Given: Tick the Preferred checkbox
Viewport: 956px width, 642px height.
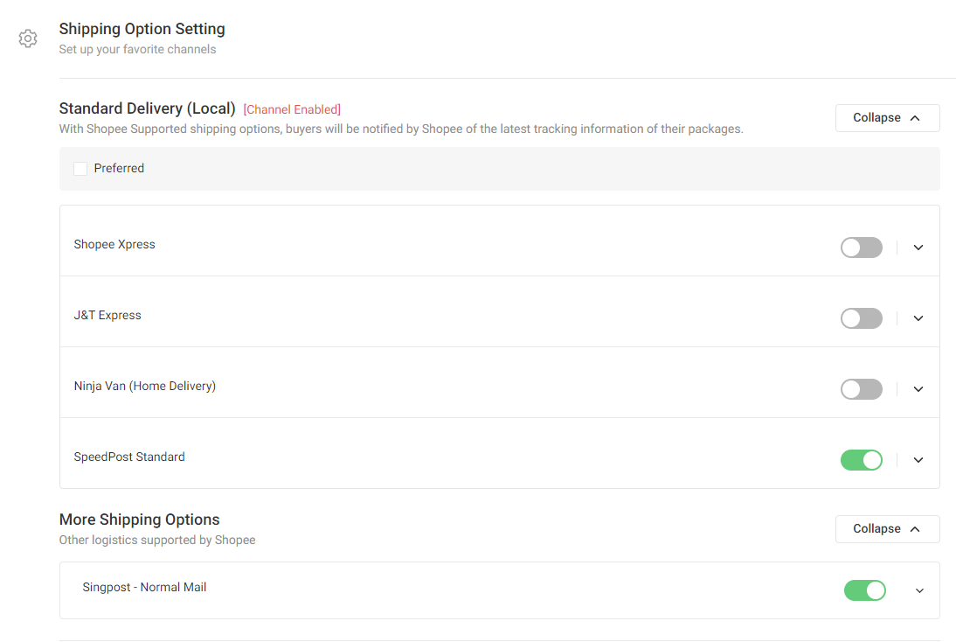Looking at the screenshot, I should [x=80, y=169].
